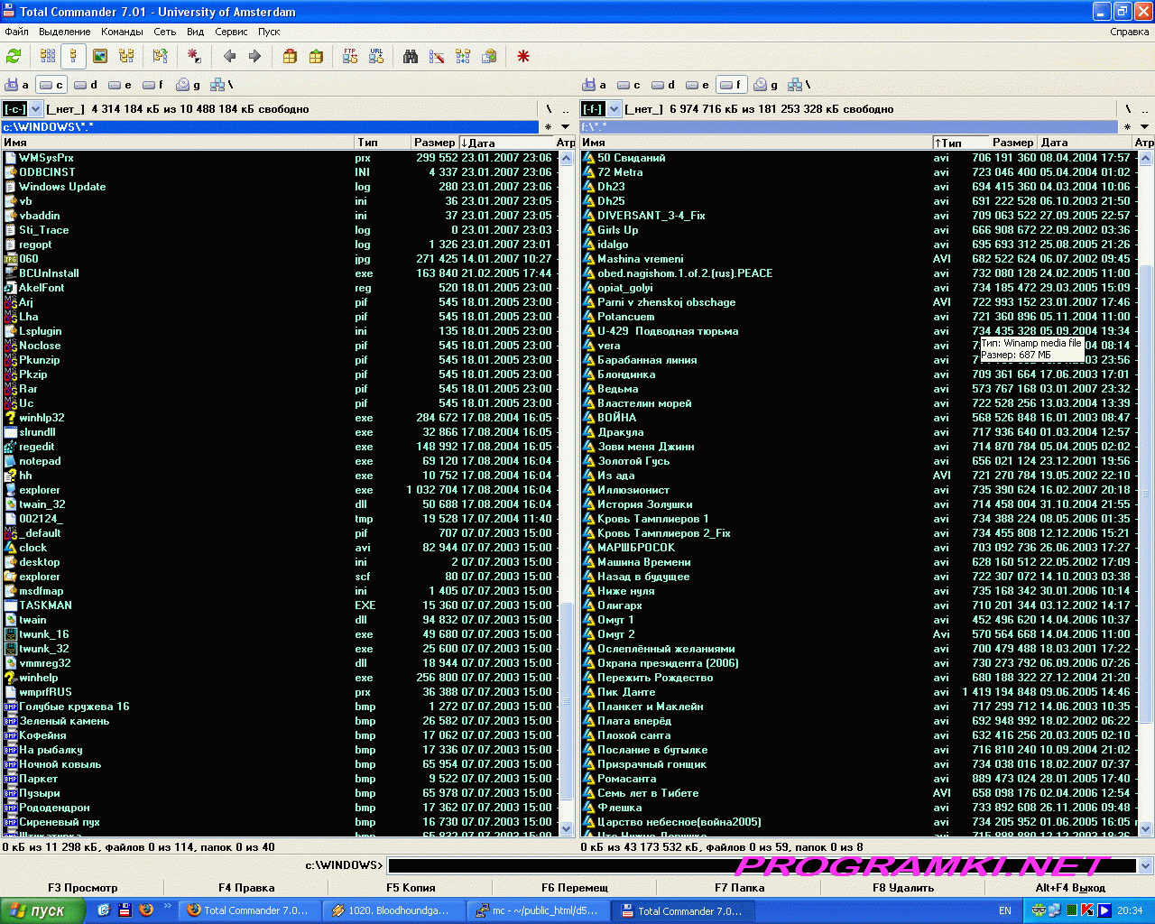Screen dimensions: 1155x924
Task: Open the FTP connect toolbar icon
Action: (x=350, y=56)
